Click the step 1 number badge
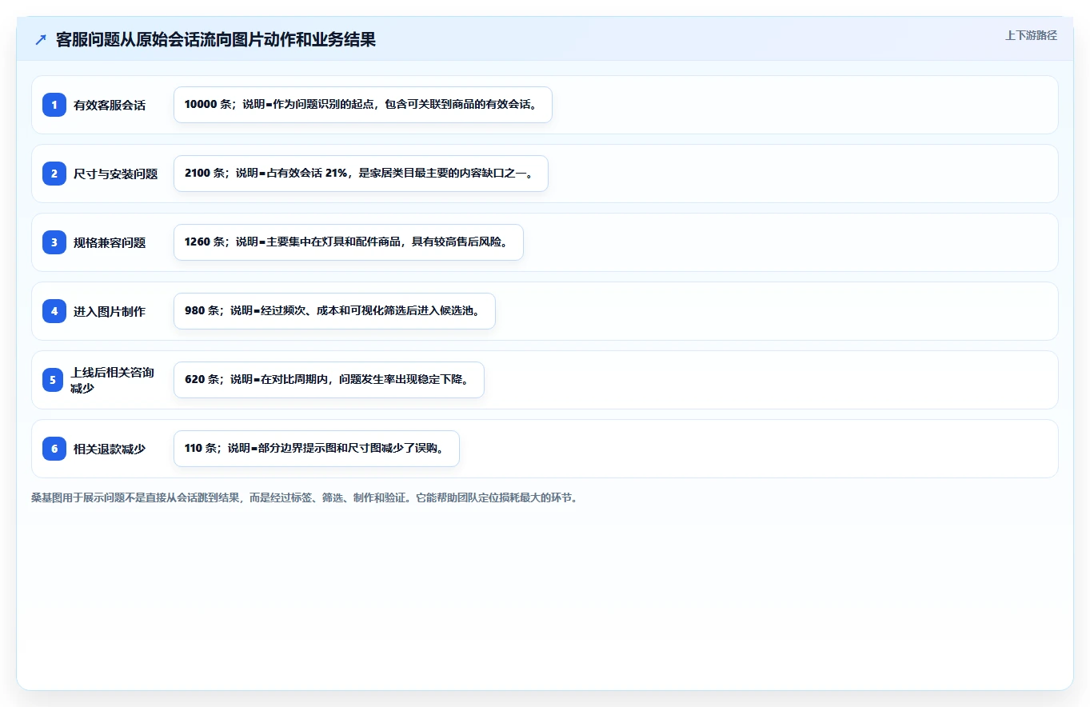The width and height of the screenshot is (1090, 707). (x=54, y=105)
